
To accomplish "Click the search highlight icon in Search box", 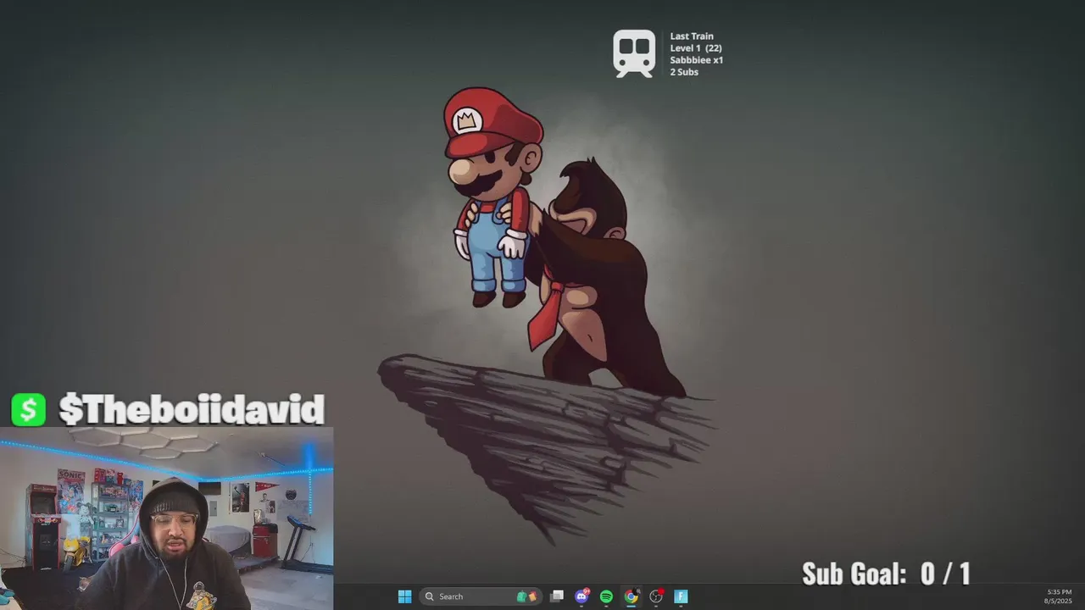I will [x=527, y=596].
